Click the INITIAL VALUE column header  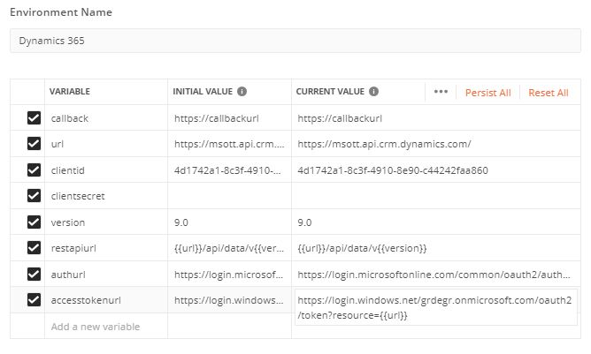point(203,92)
